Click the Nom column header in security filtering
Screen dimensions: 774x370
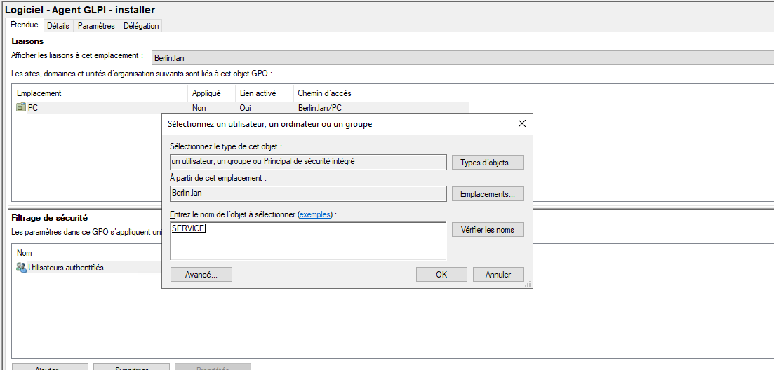25,253
